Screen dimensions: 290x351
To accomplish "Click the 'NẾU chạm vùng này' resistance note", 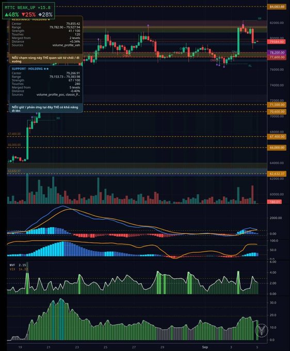I will pos(45,59).
